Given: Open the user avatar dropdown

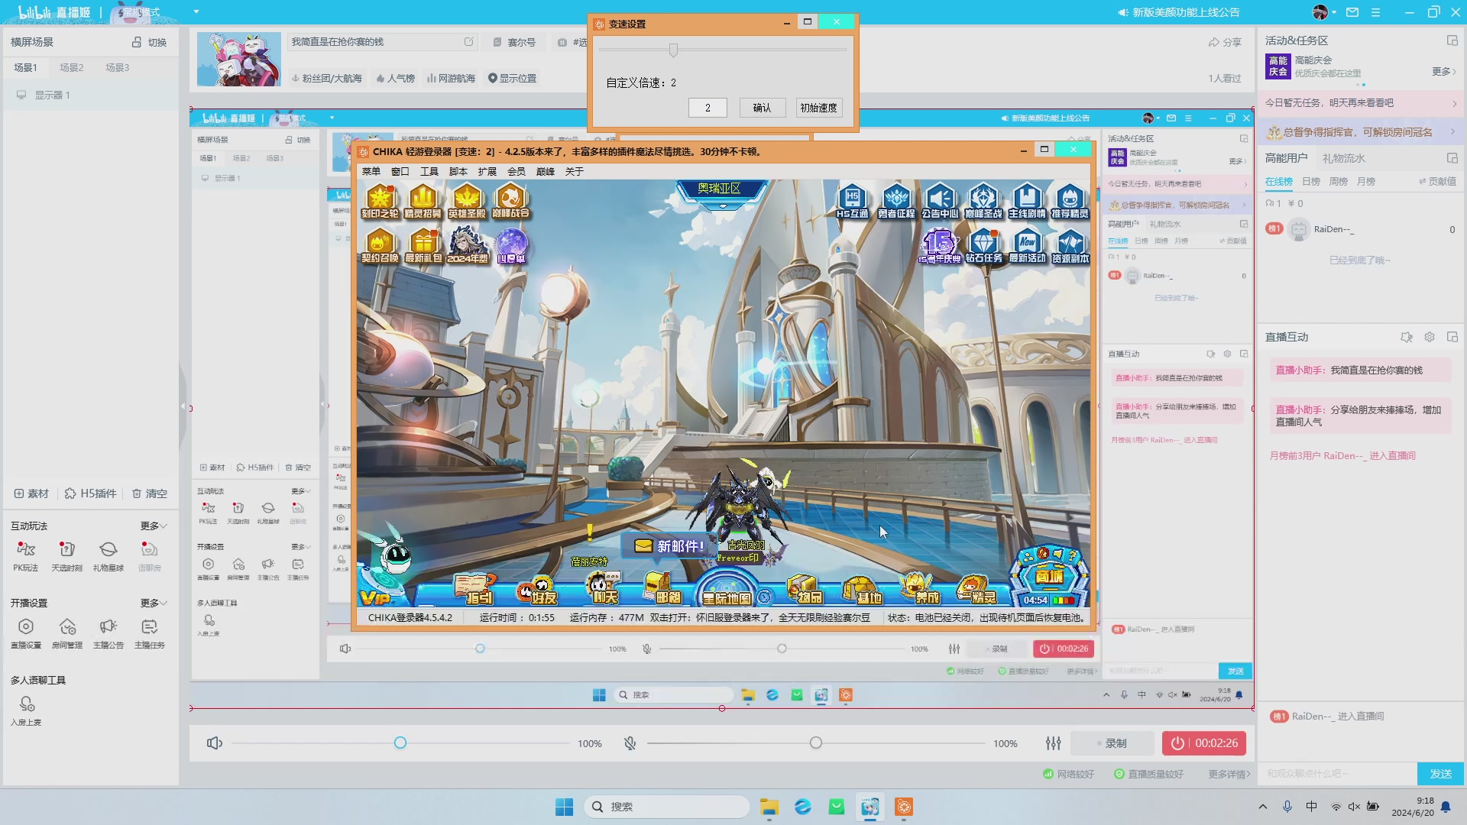Looking at the screenshot, I should (x=1324, y=12).
